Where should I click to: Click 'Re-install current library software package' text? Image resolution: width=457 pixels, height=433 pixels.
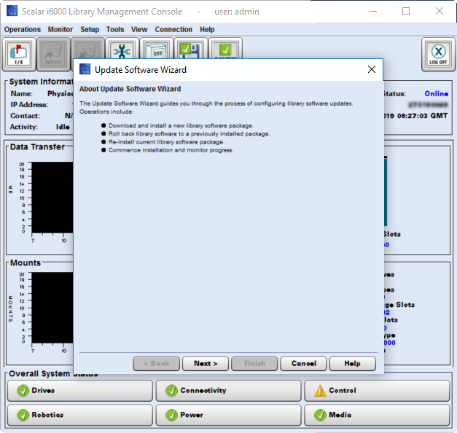coord(166,142)
